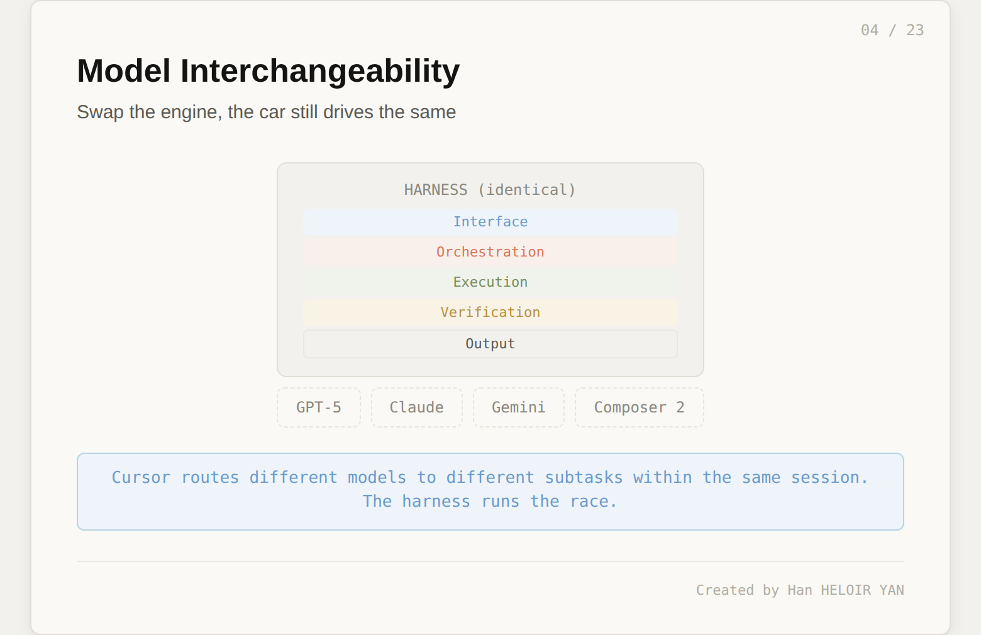Click the current slide number 04

(869, 30)
